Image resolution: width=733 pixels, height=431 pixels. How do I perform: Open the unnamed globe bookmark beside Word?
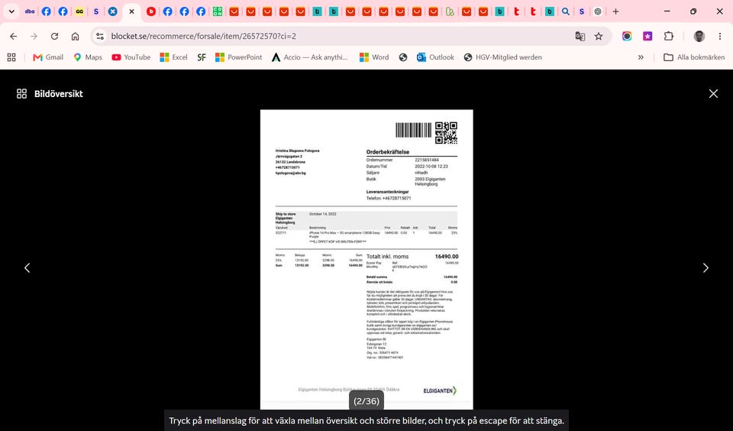pos(403,57)
